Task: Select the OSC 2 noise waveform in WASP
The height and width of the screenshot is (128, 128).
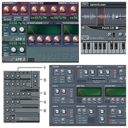Action: [x=64, y=18]
